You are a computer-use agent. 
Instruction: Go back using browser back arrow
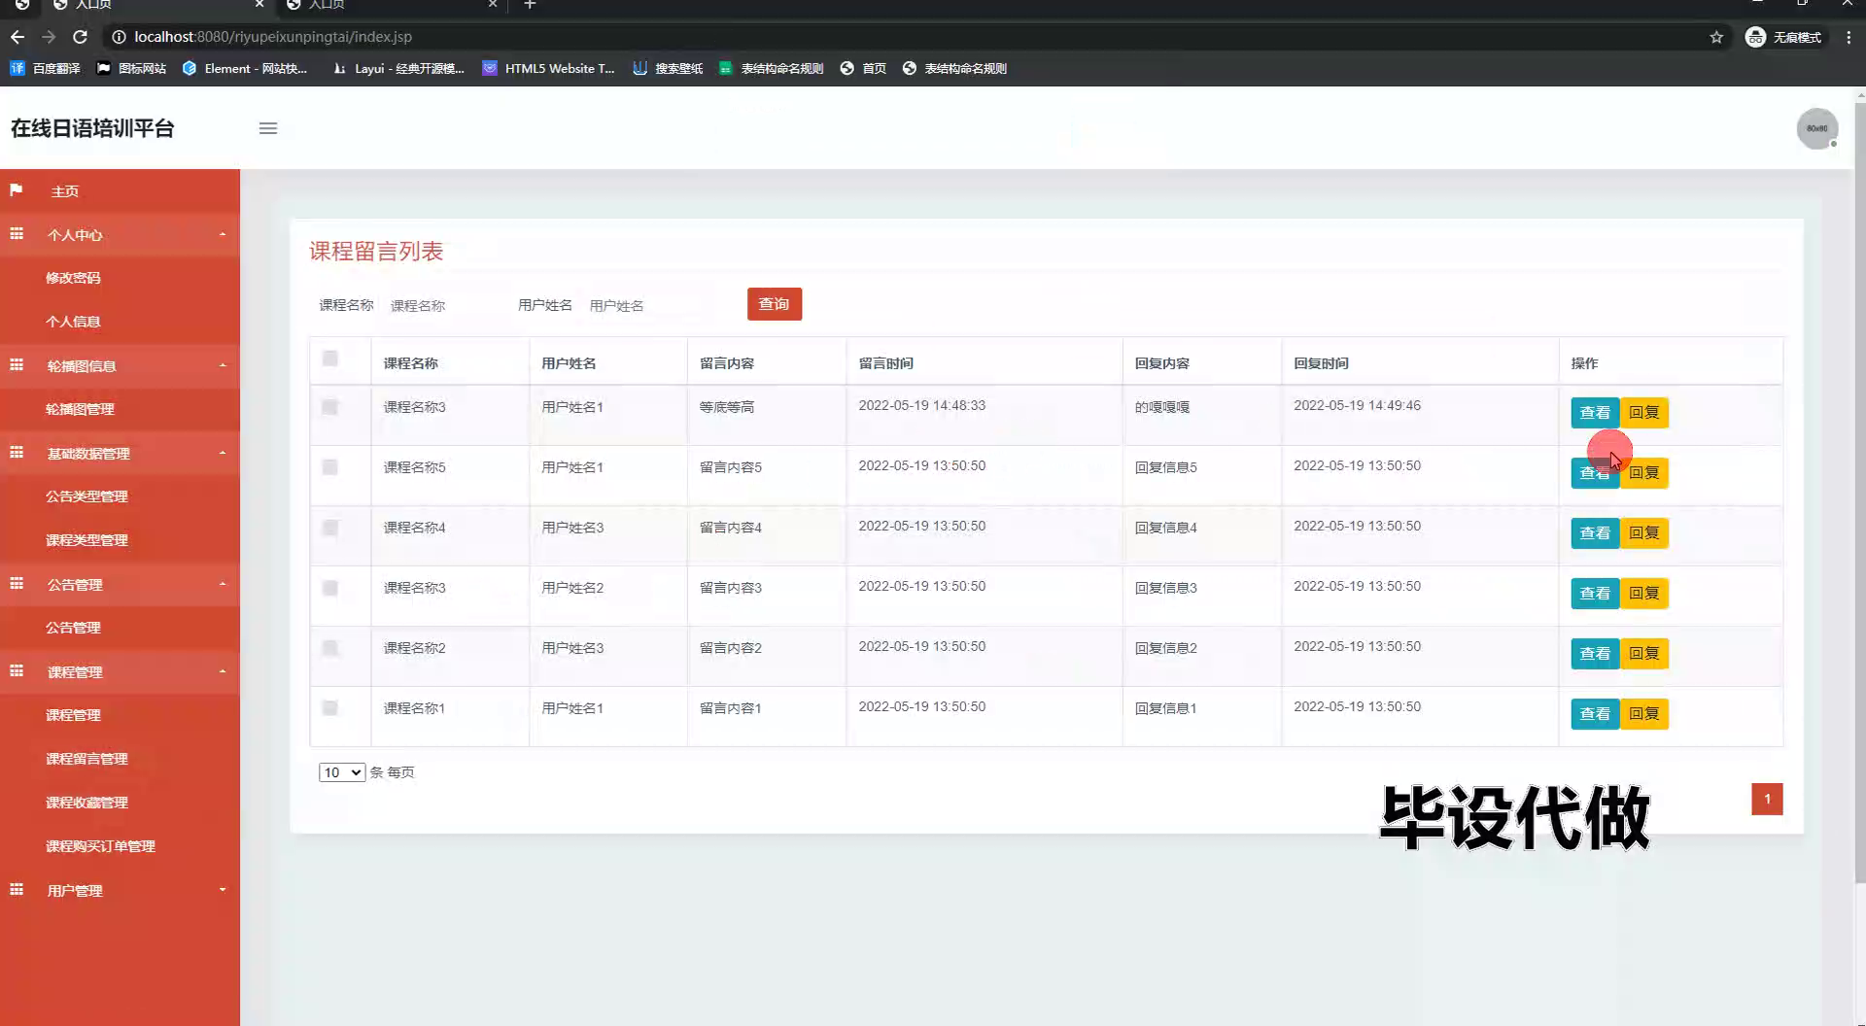click(x=17, y=37)
